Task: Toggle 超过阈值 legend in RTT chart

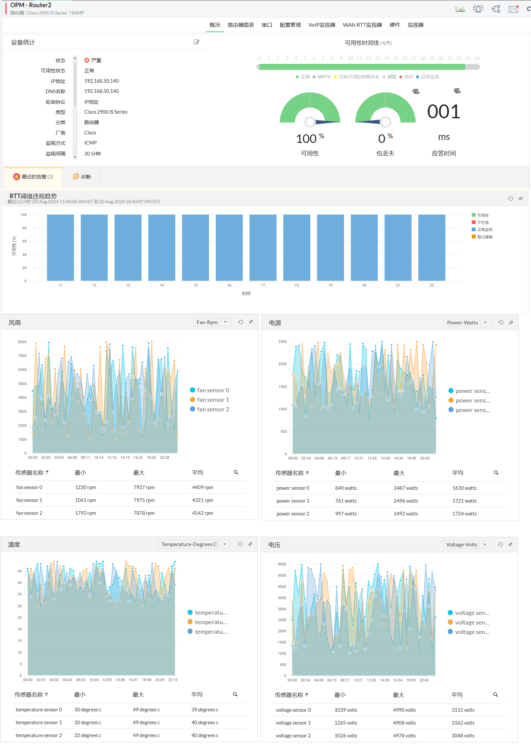Action: coord(482,236)
